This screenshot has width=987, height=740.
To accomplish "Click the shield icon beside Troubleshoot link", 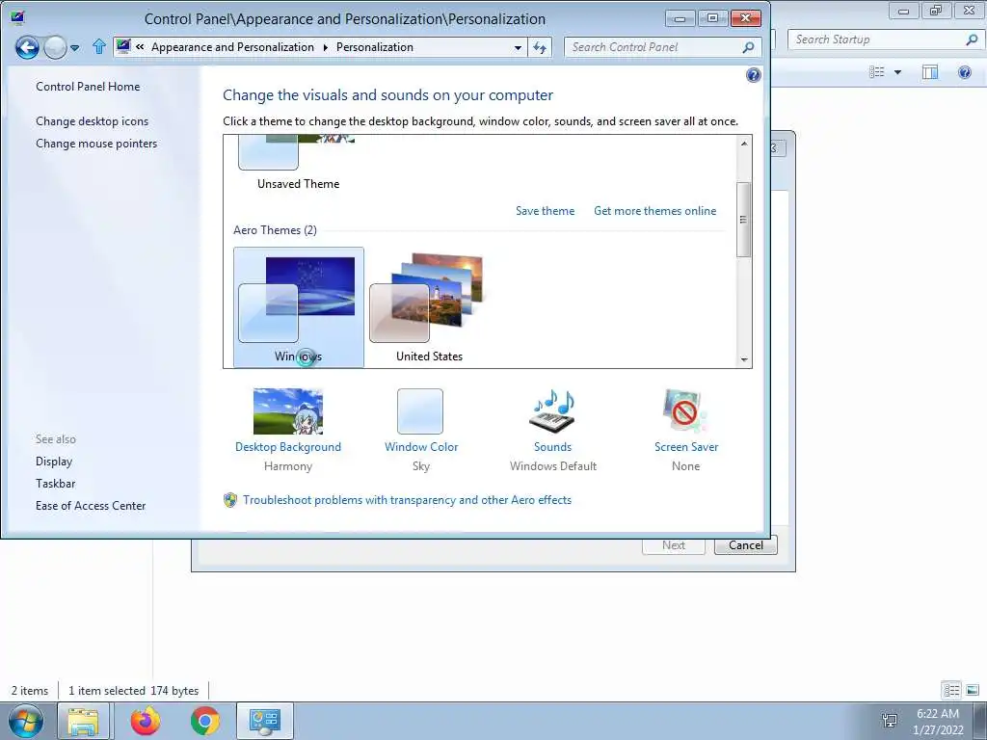I will (230, 500).
